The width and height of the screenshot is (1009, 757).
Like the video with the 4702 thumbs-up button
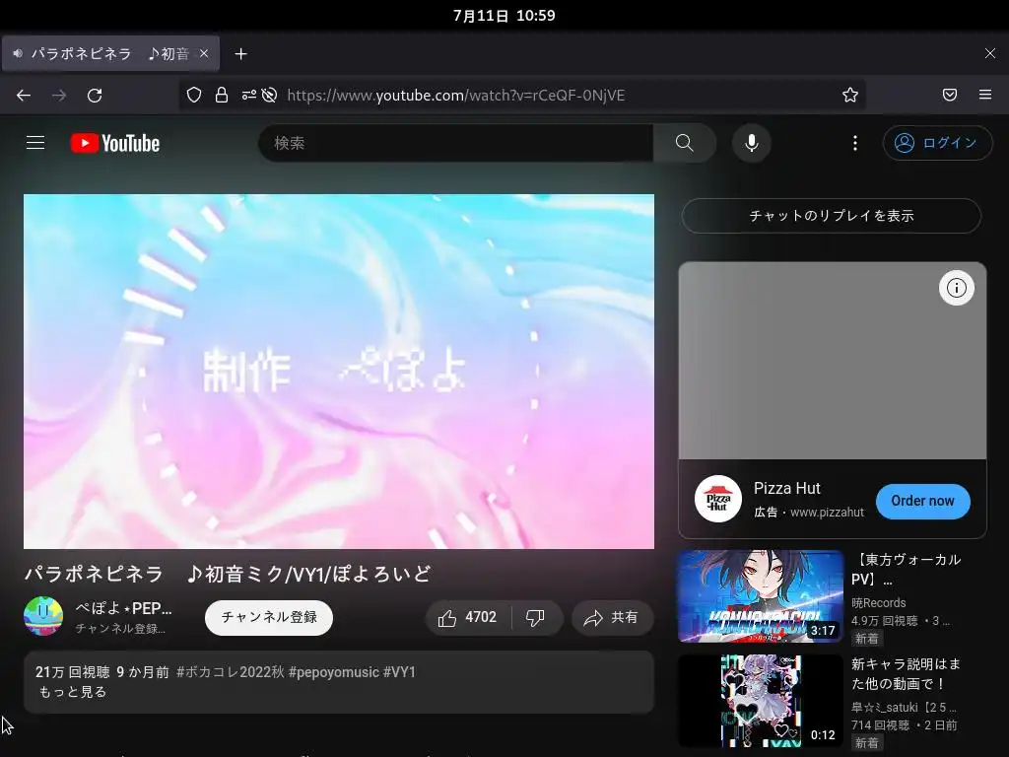(468, 618)
